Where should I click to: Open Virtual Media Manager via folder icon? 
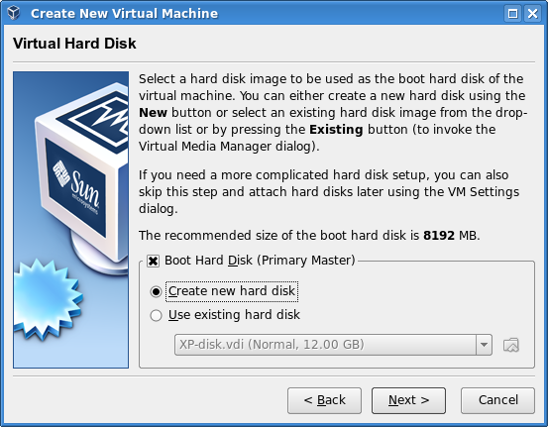[511, 345]
